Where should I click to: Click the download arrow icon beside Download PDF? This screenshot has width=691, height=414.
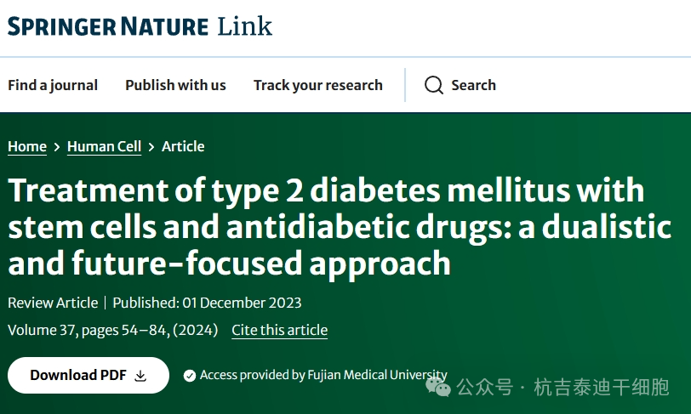pyautogui.click(x=141, y=376)
